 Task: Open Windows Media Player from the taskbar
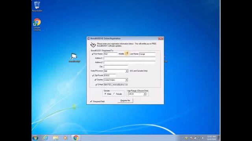pos(65,138)
